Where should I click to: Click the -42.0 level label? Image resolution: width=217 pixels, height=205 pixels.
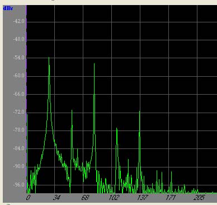pyautogui.click(x=19, y=21)
